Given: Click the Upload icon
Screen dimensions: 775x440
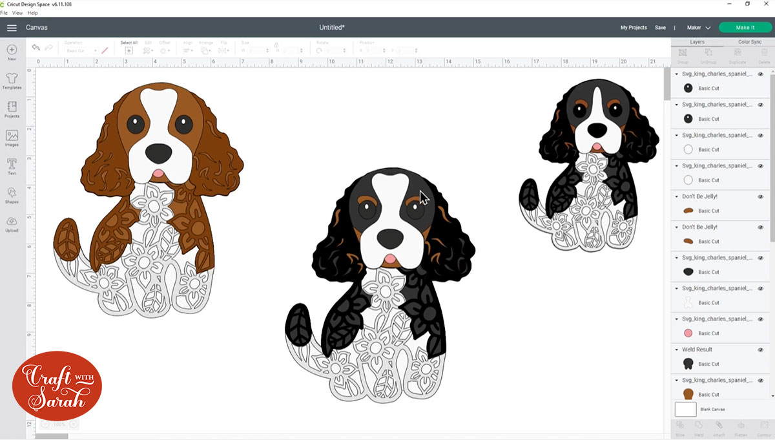Looking at the screenshot, I should pos(12,224).
